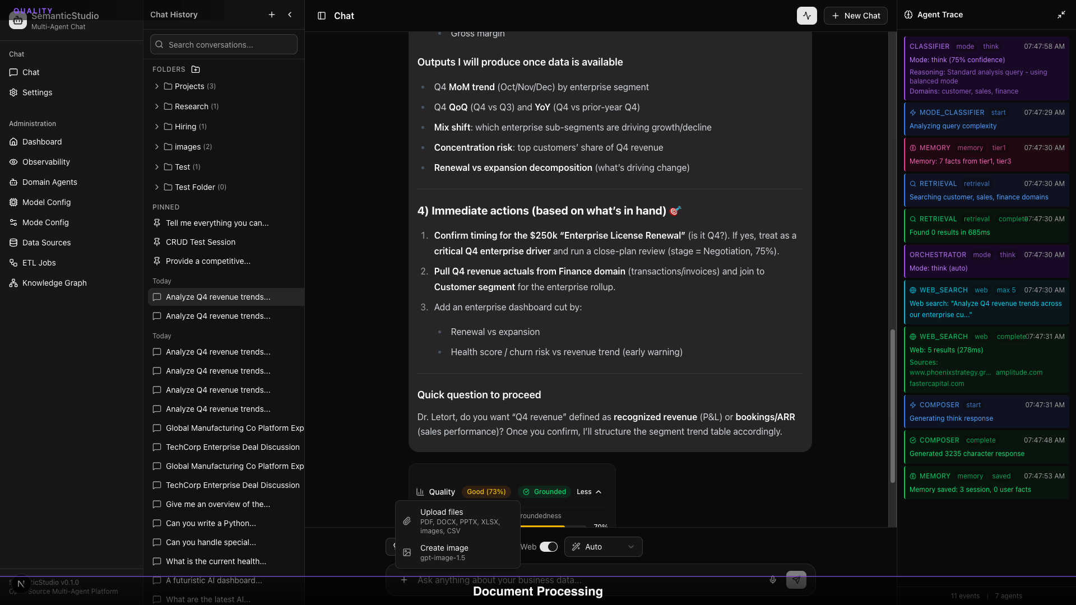Open Observability admin page

click(x=46, y=162)
